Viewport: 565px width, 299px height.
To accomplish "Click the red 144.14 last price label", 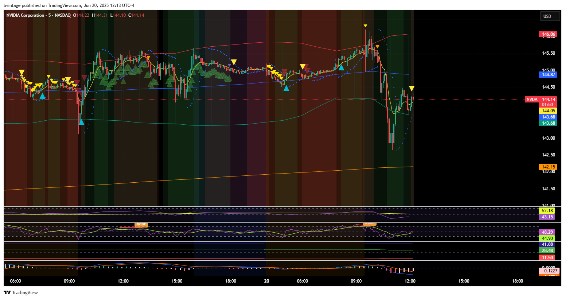I will point(548,99).
